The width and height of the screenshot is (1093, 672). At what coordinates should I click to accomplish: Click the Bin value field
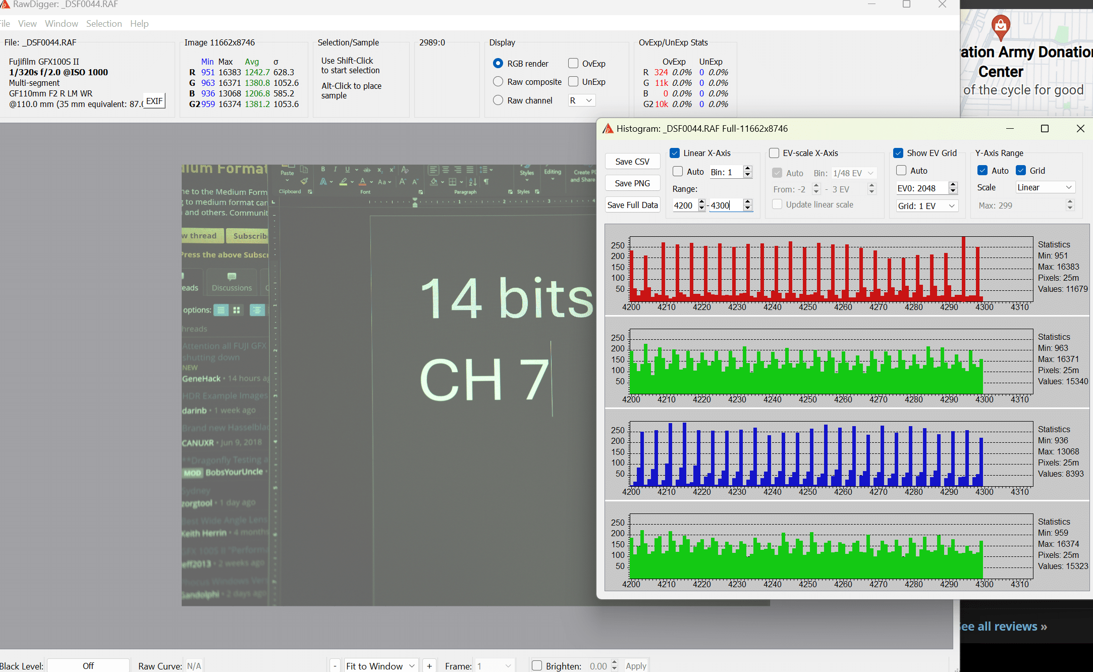726,172
